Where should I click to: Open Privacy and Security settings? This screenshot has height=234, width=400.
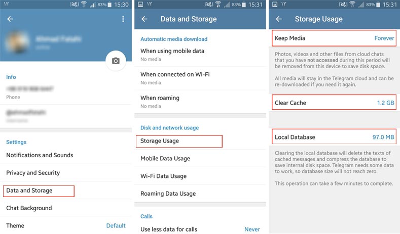pos(66,173)
